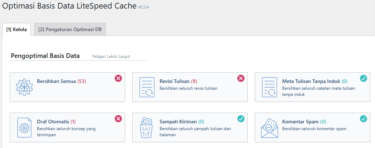Click the Bersihkan Semua gear cubes icon
375x148 pixels.
click(24, 87)
